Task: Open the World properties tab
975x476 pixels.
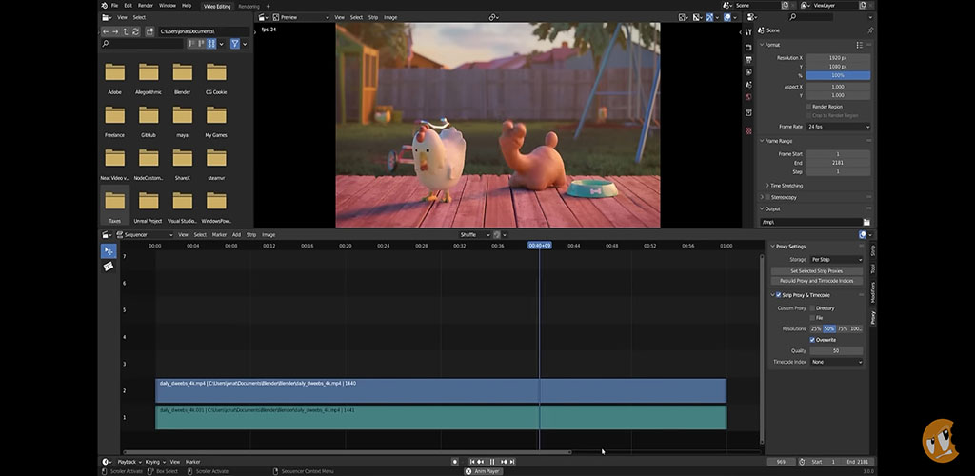Action: click(748, 97)
